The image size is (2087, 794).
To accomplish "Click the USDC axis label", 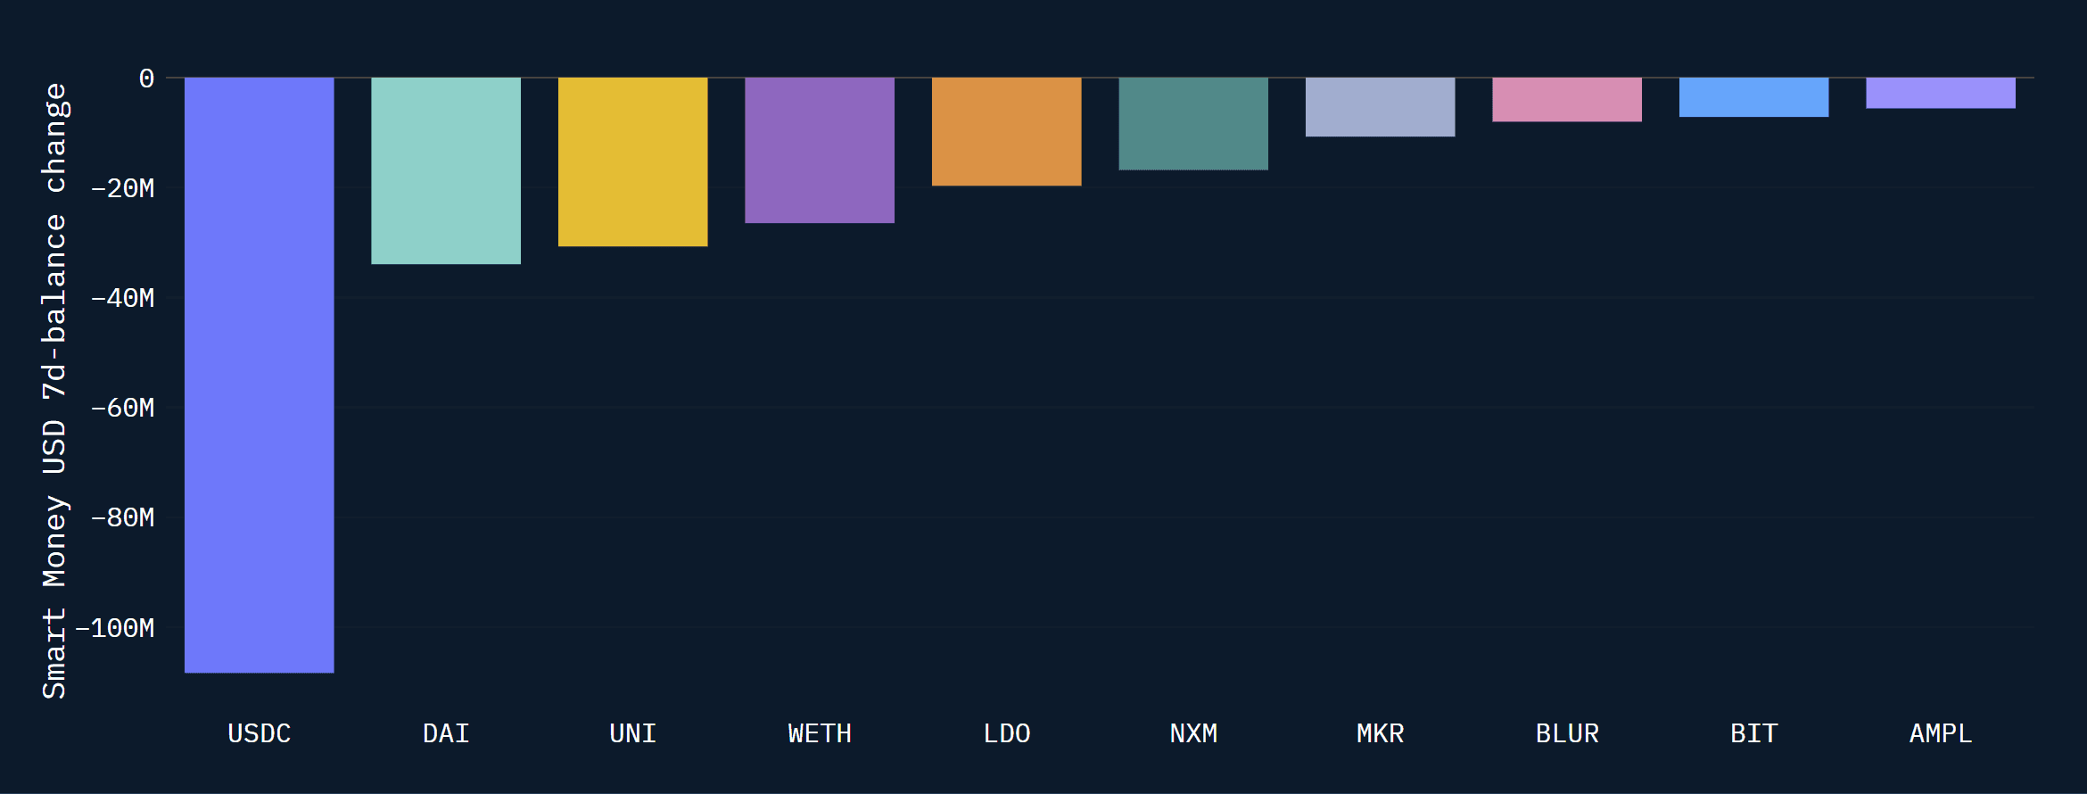I will pos(260,733).
